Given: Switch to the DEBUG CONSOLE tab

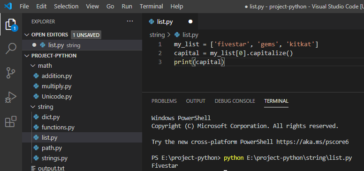Looking at the screenshot, I should [235, 101].
